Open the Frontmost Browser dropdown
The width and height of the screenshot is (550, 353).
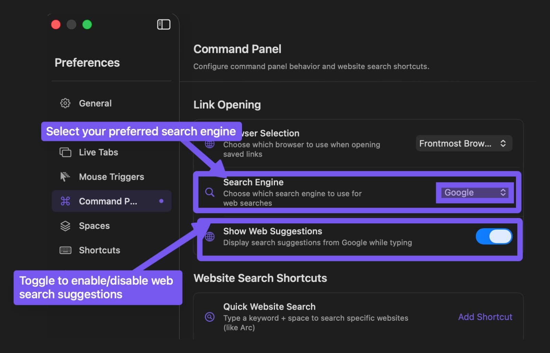464,143
